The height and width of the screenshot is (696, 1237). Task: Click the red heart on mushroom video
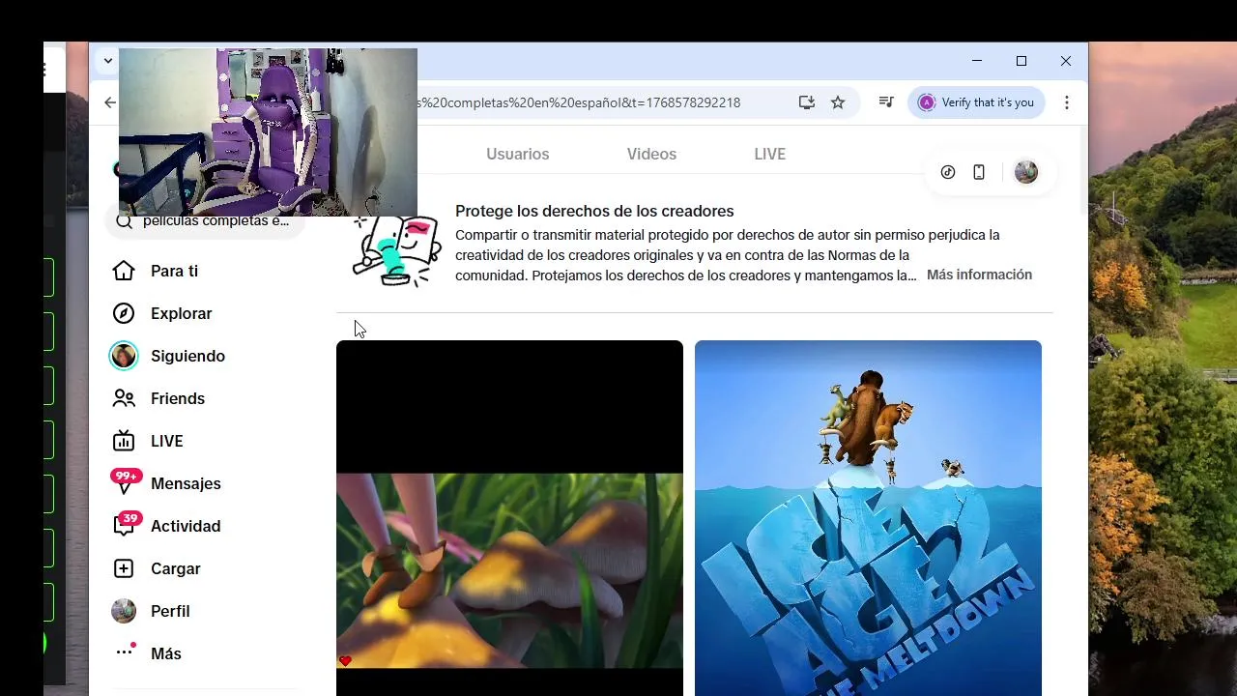tap(345, 661)
